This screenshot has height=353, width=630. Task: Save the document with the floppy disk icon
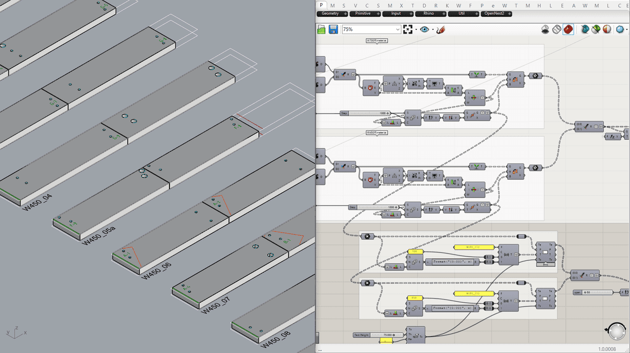pyautogui.click(x=333, y=30)
